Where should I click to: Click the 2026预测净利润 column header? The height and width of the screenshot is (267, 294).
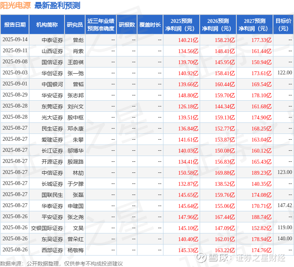tap(218, 24)
